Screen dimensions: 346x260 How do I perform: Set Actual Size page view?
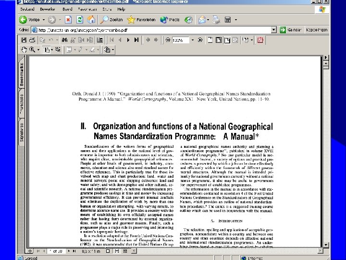[x=210, y=40]
